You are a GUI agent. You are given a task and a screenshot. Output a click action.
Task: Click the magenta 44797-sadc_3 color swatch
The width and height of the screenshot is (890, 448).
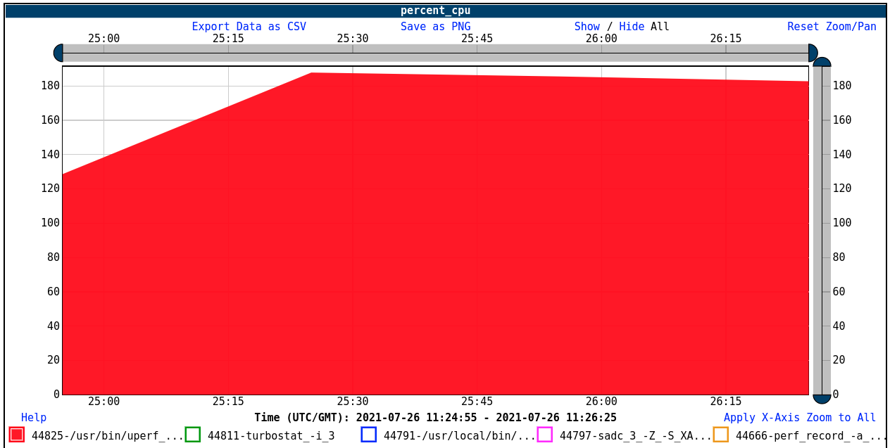coord(546,435)
